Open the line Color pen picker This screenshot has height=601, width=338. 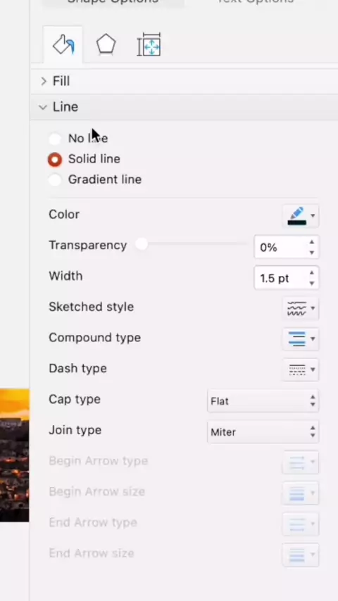301,216
